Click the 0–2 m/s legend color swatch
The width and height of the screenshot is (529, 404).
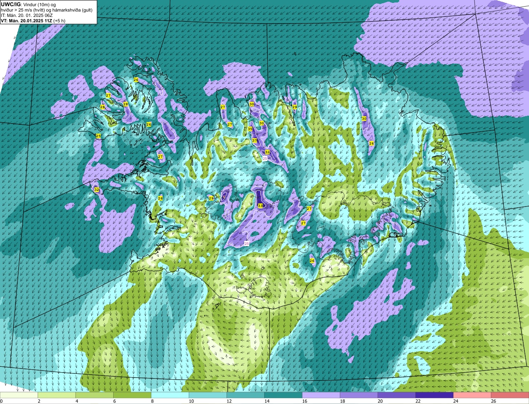pyautogui.click(x=19, y=395)
